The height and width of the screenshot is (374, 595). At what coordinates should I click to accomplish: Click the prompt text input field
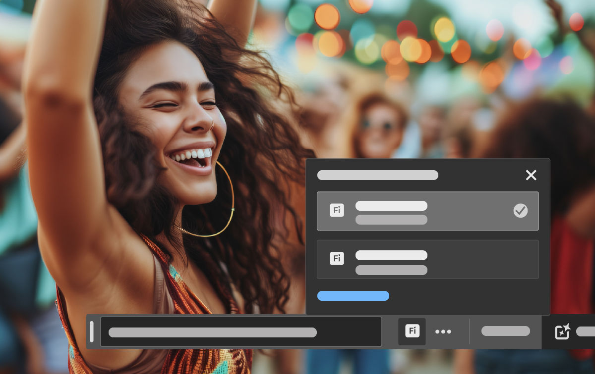pyautogui.click(x=241, y=331)
